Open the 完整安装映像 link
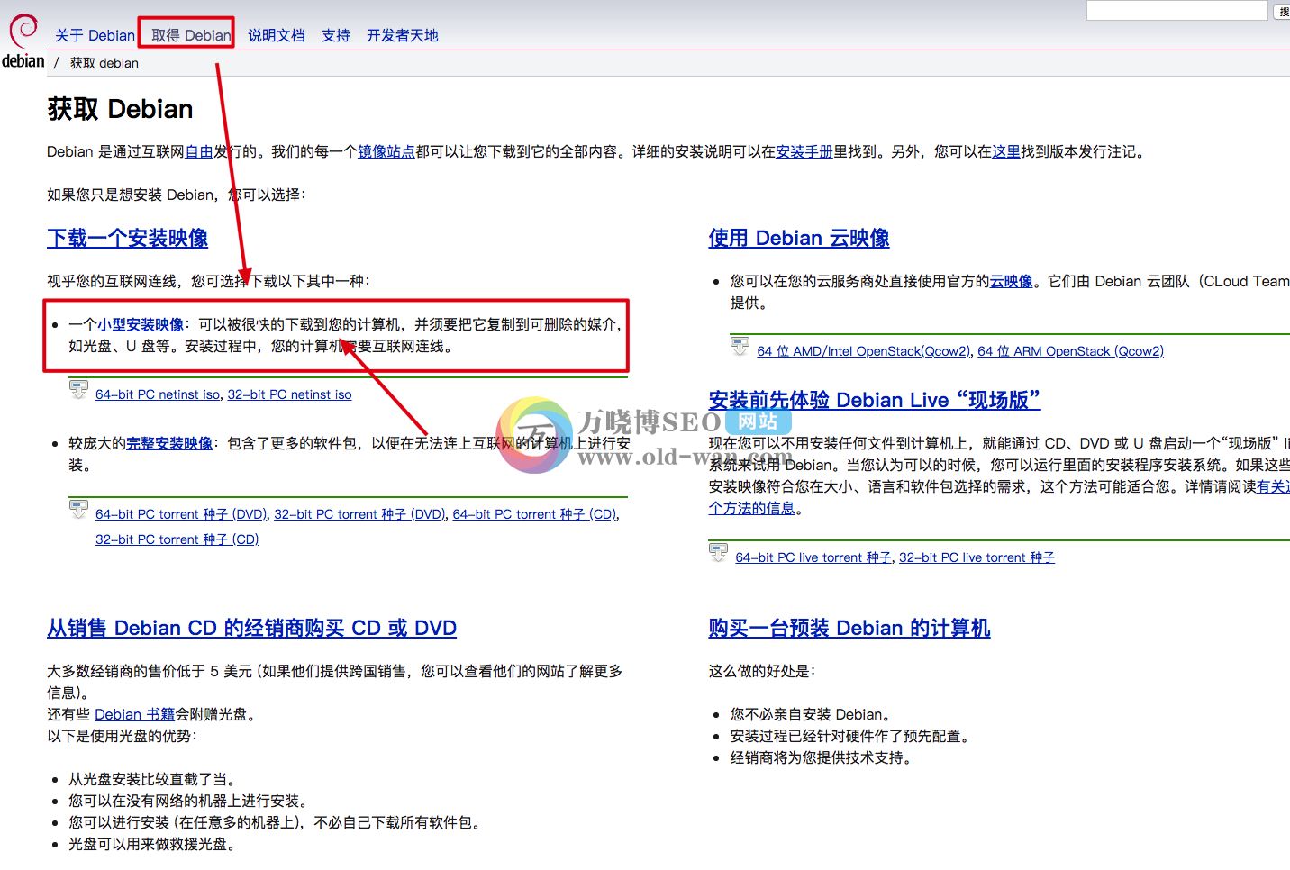Image resolution: width=1290 pixels, height=870 pixels. tap(169, 443)
